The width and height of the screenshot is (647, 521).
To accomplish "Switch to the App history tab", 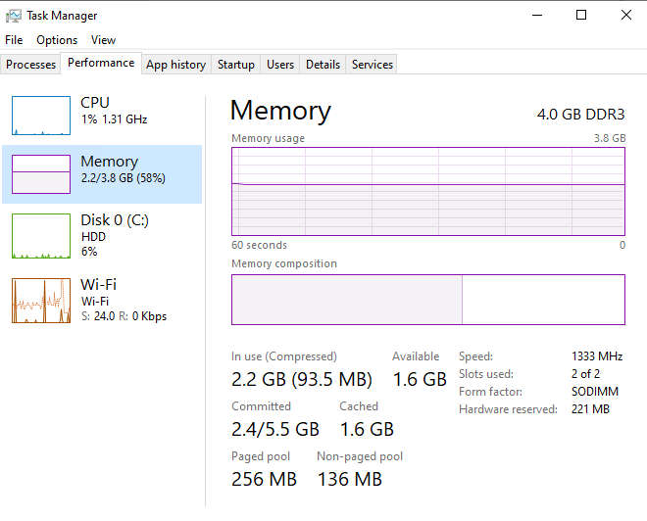I will tap(175, 65).
